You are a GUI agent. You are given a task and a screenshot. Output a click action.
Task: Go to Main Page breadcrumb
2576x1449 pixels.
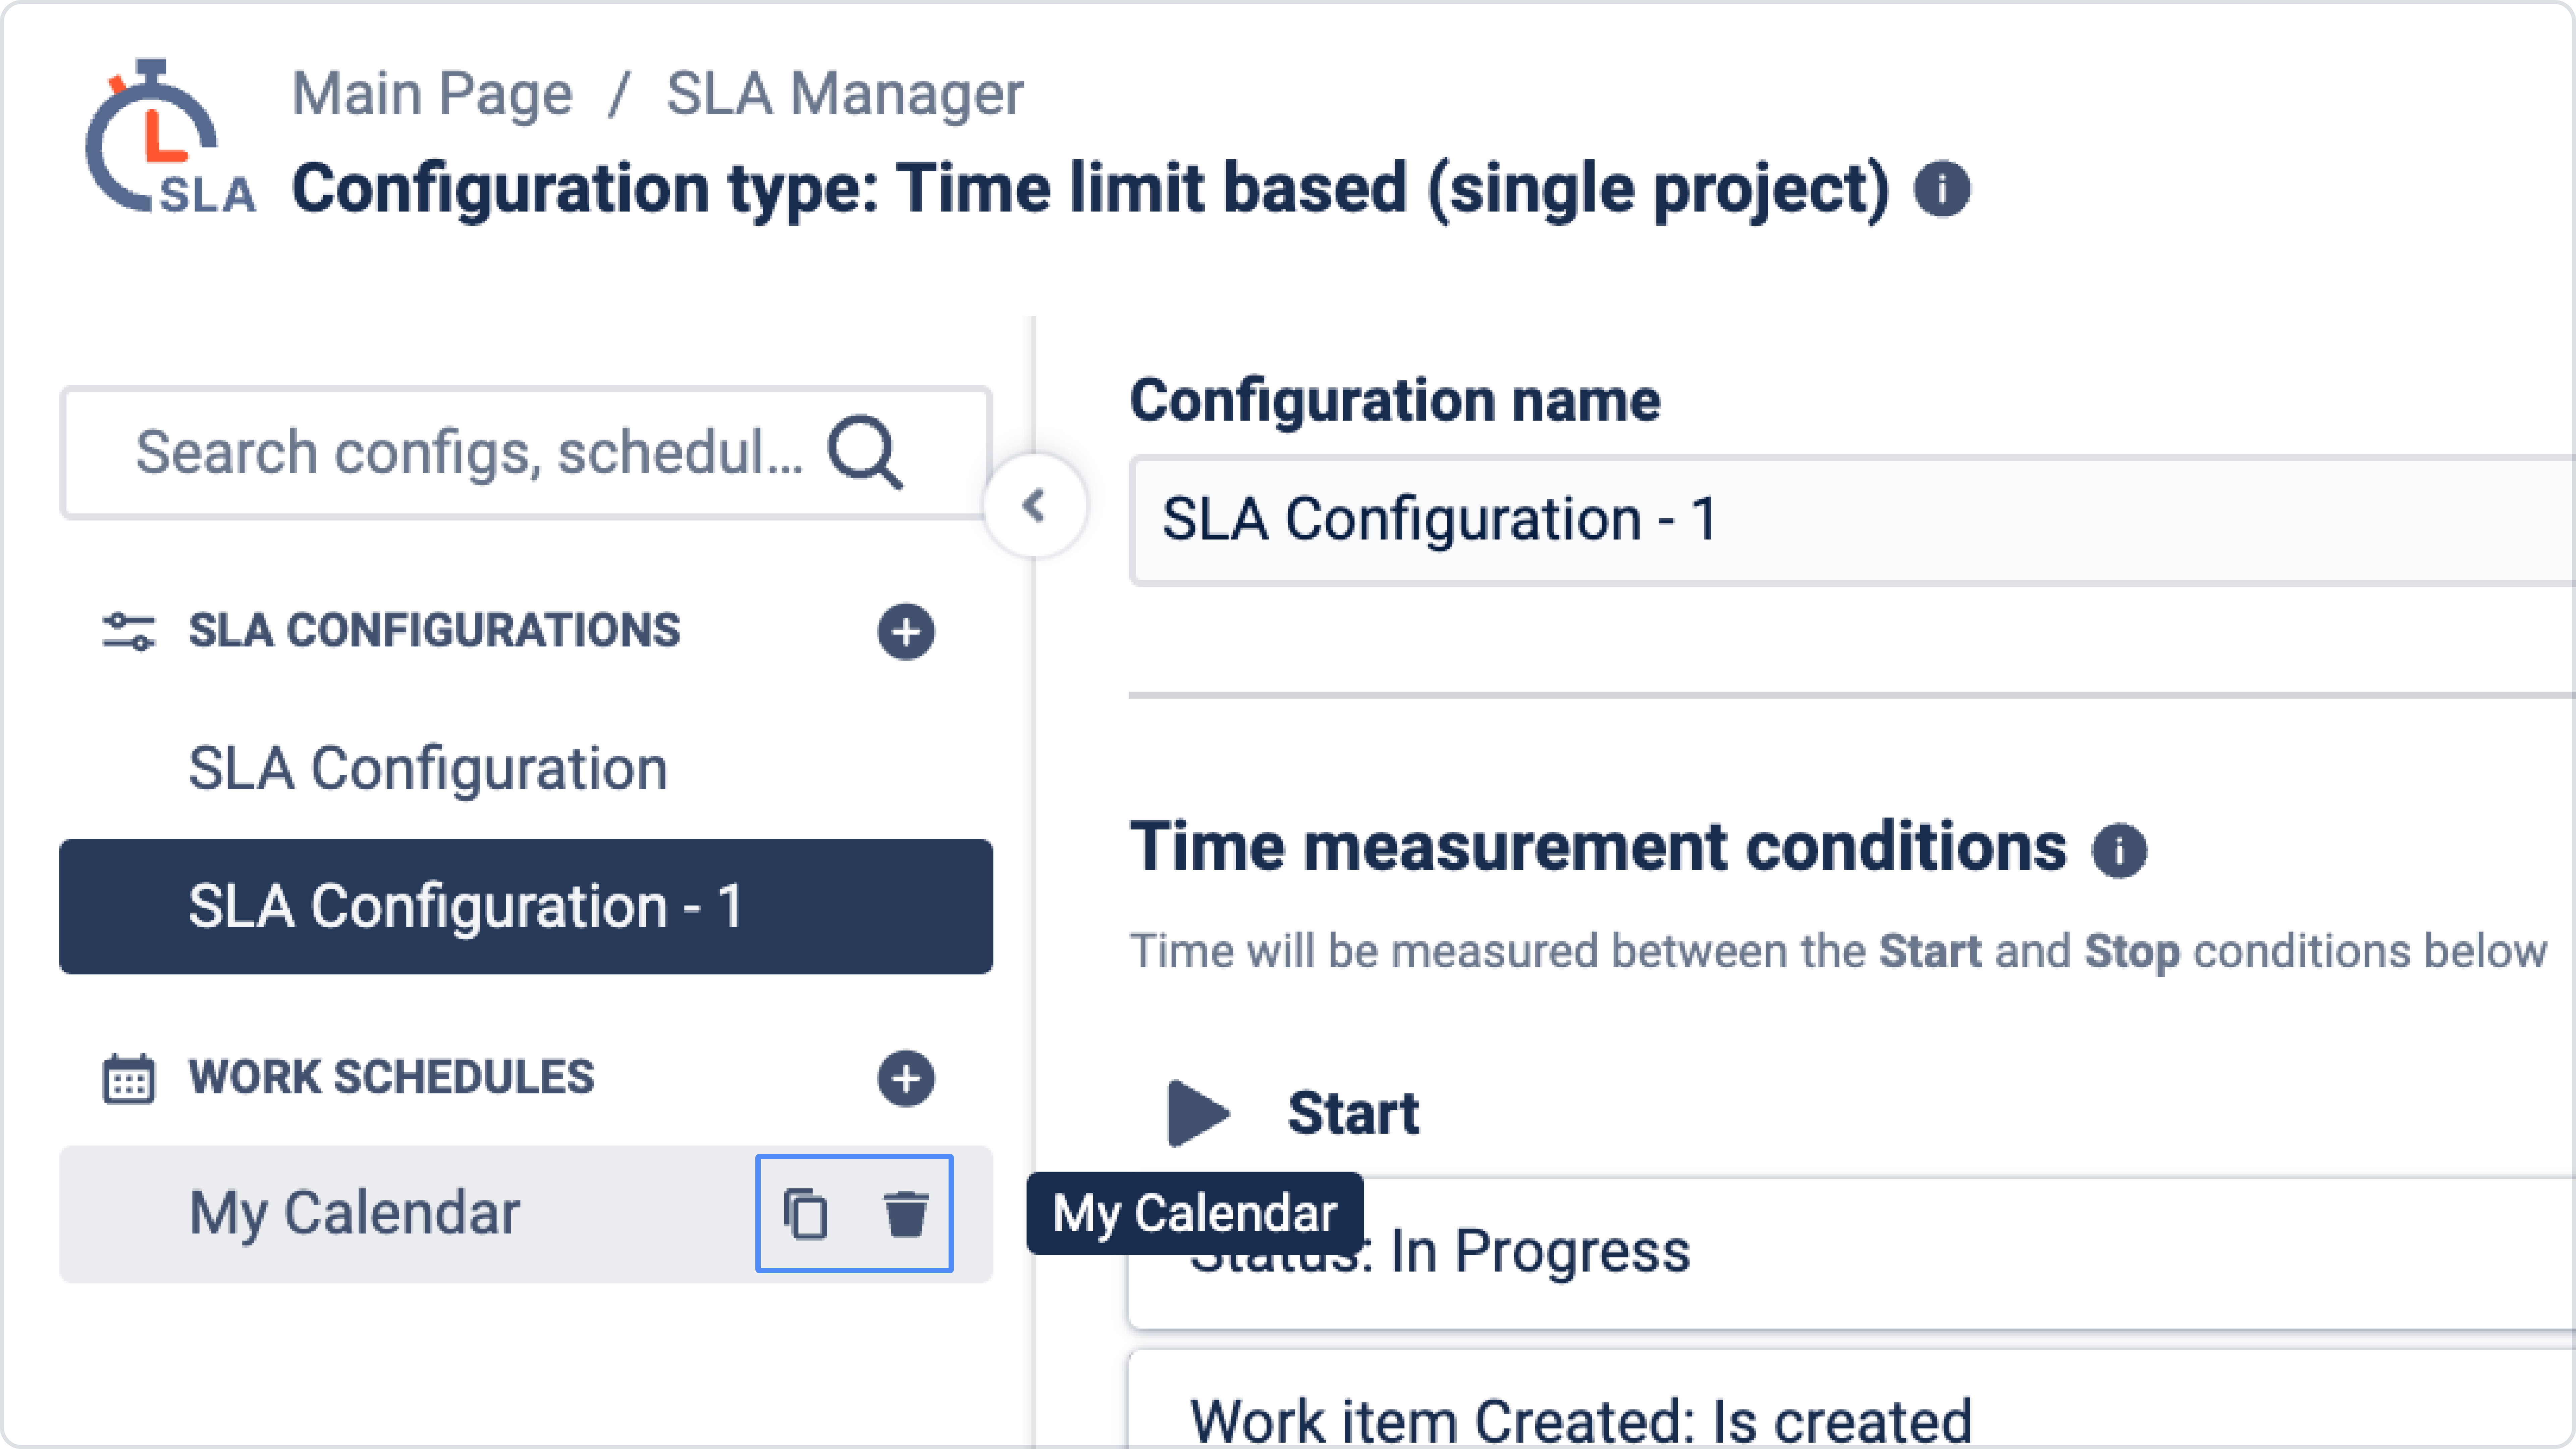pyautogui.click(x=432, y=94)
